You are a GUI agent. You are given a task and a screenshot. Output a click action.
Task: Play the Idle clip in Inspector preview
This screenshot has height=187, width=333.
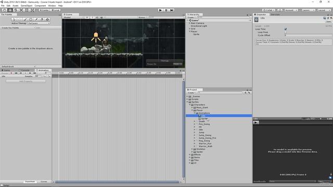(256, 123)
